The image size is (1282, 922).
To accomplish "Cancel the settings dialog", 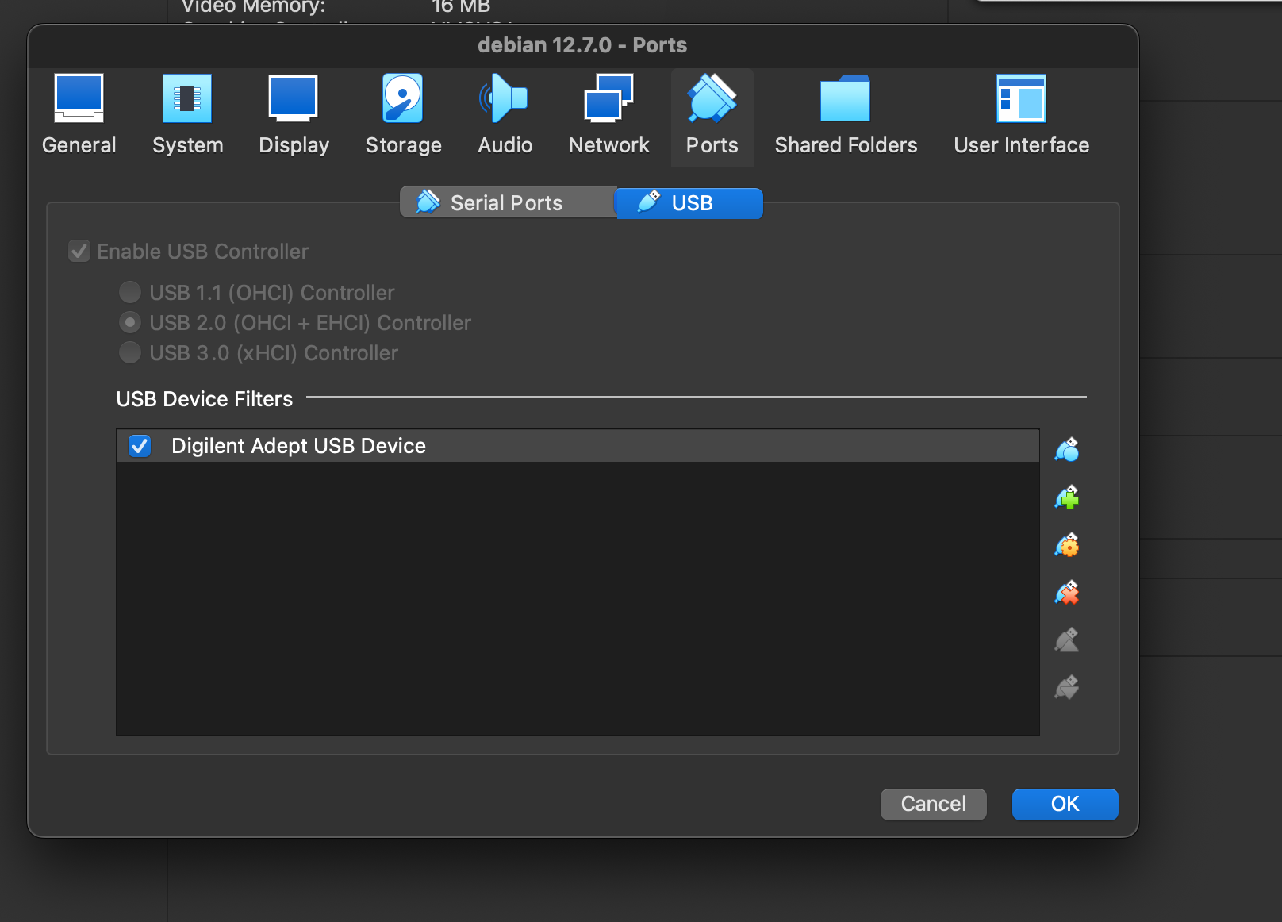I will pyautogui.click(x=933, y=804).
